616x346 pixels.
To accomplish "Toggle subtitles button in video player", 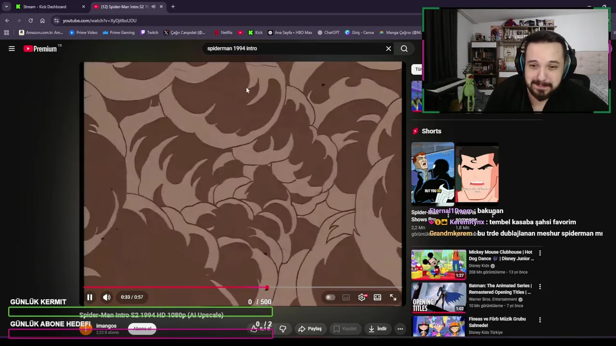I will (346, 297).
